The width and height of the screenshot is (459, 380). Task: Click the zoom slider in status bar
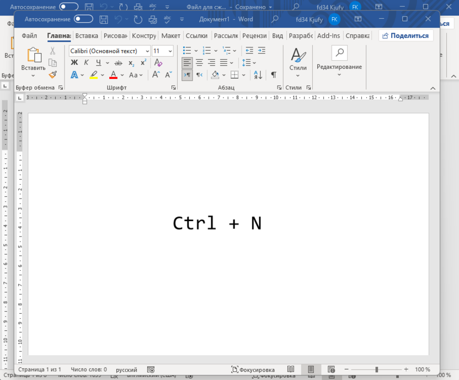376,369
